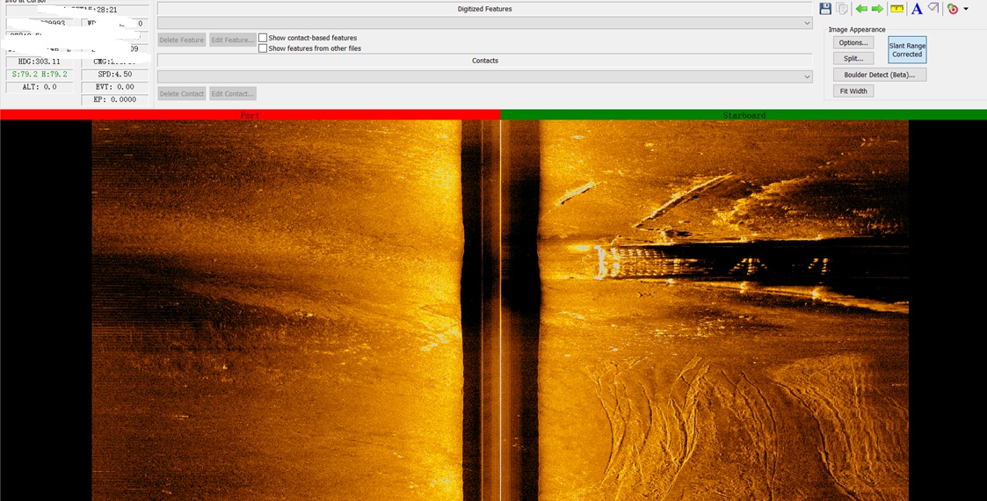Launch Boulder Detect (Beta) tool
Screen dimensions: 987x501
(879, 75)
